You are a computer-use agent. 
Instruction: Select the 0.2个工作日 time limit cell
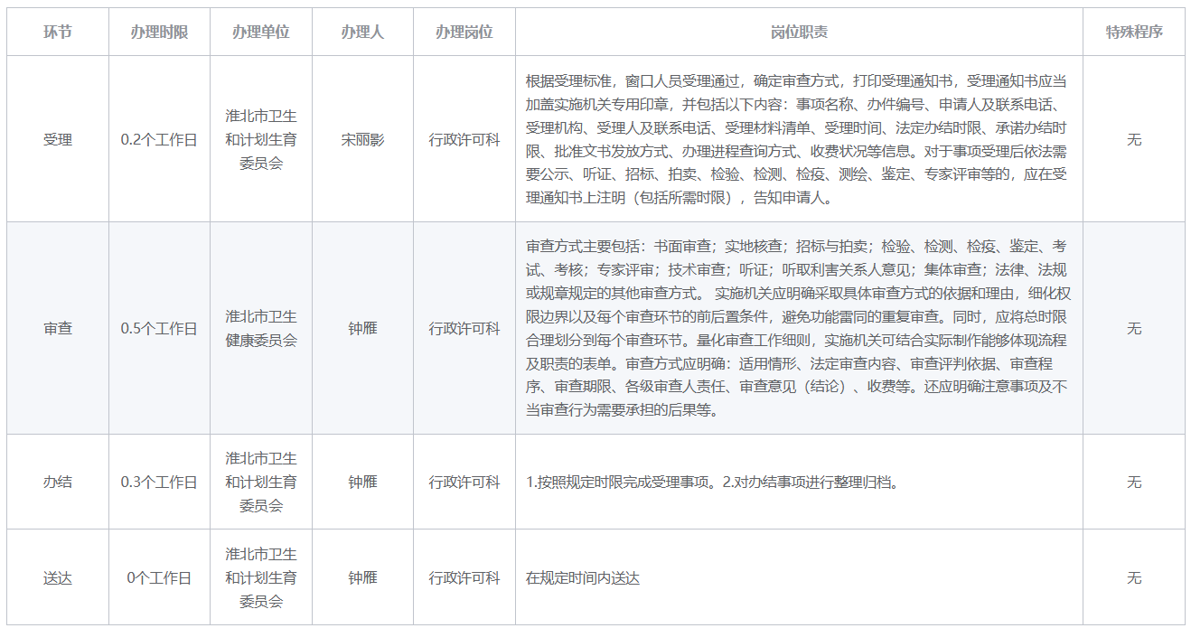(159, 140)
